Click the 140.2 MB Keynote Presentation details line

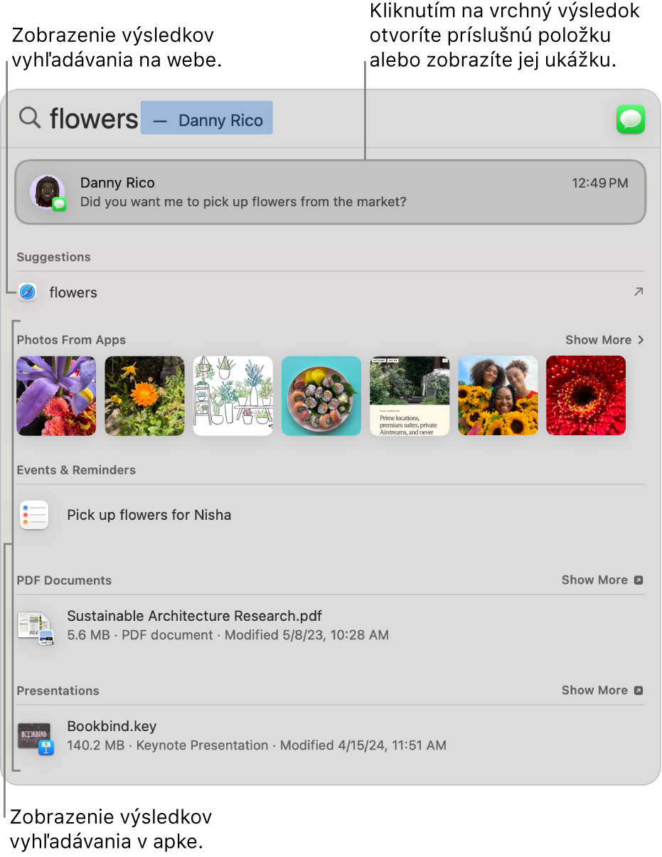click(257, 745)
